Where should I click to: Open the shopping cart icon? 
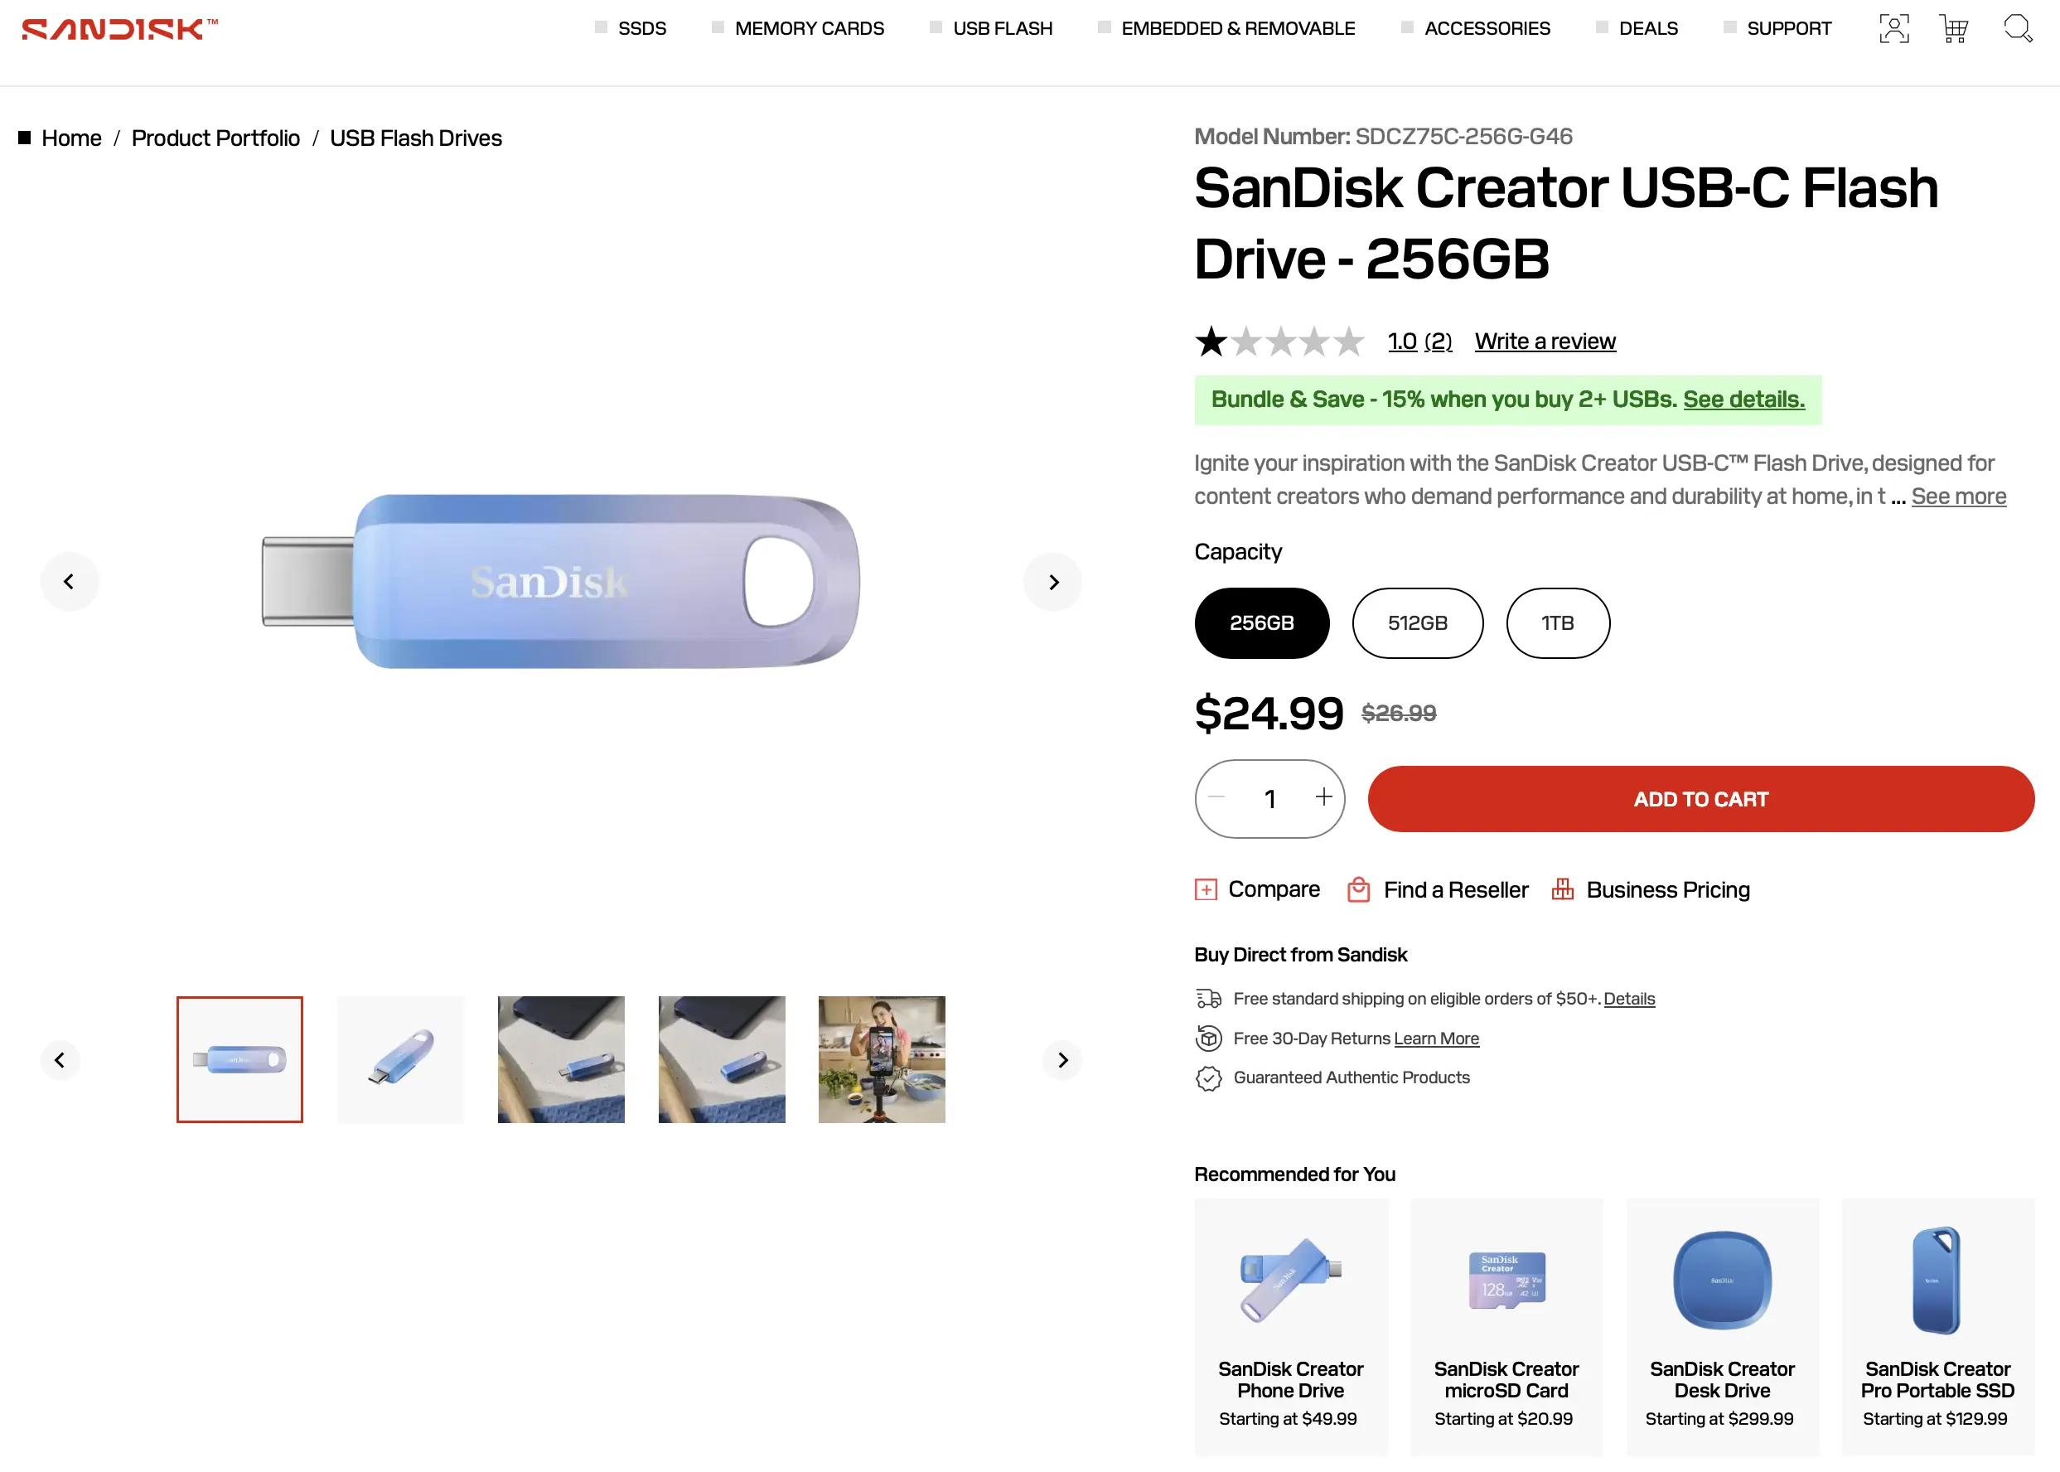[1954, 29]
